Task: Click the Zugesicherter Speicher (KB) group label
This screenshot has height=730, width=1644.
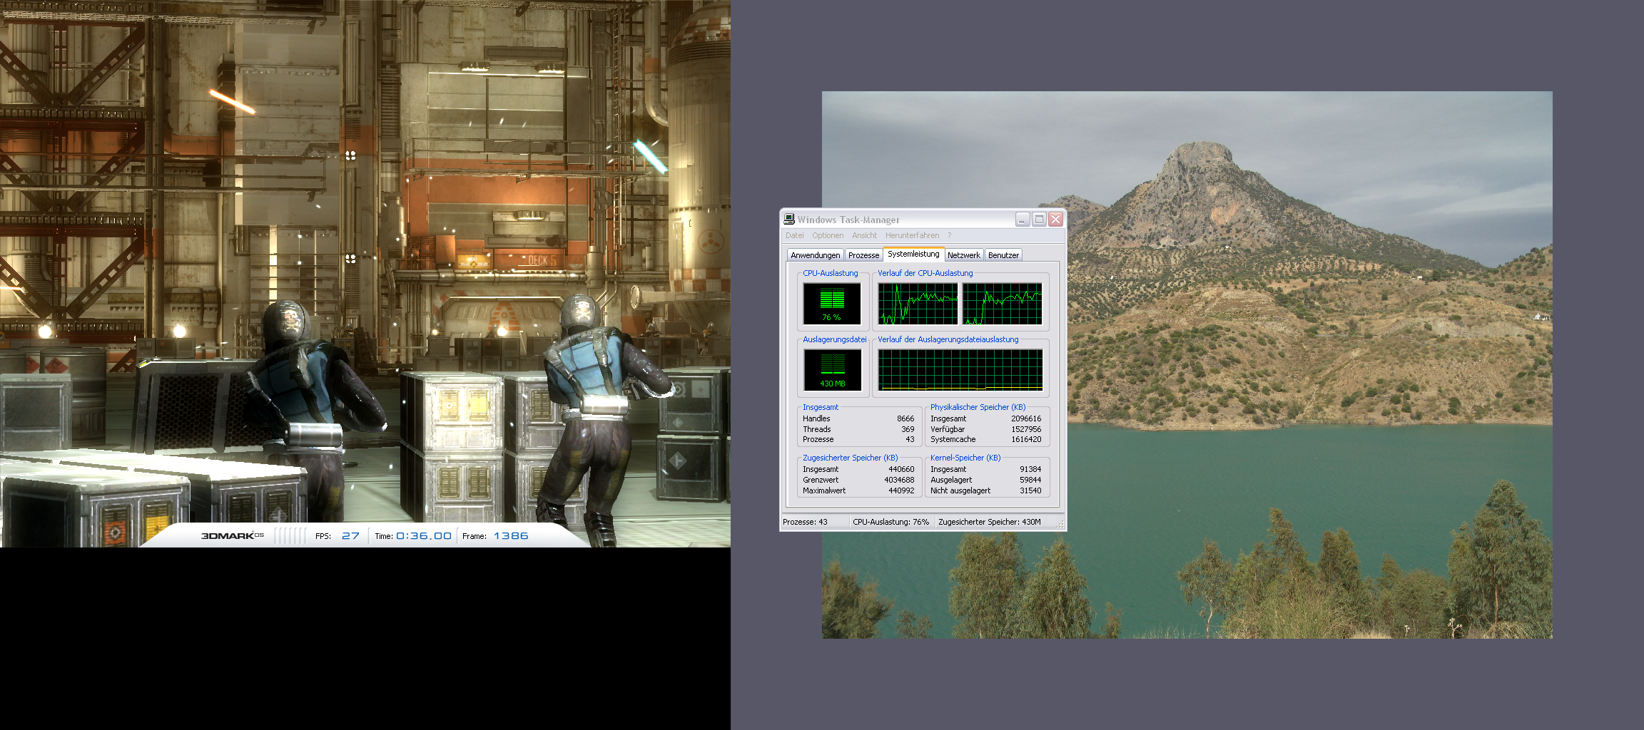Action: click(850, 458)
